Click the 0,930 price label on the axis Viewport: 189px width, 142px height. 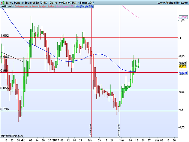(x=183, y=63)
